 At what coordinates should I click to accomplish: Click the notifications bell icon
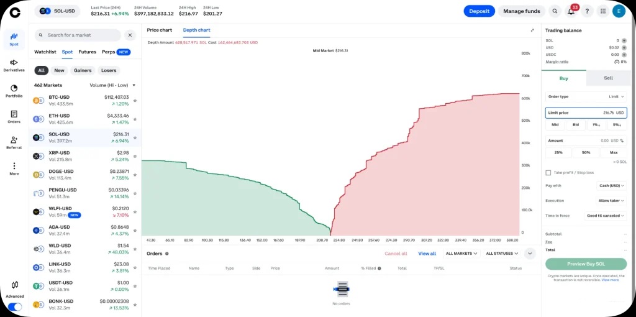tap(571, 11)
